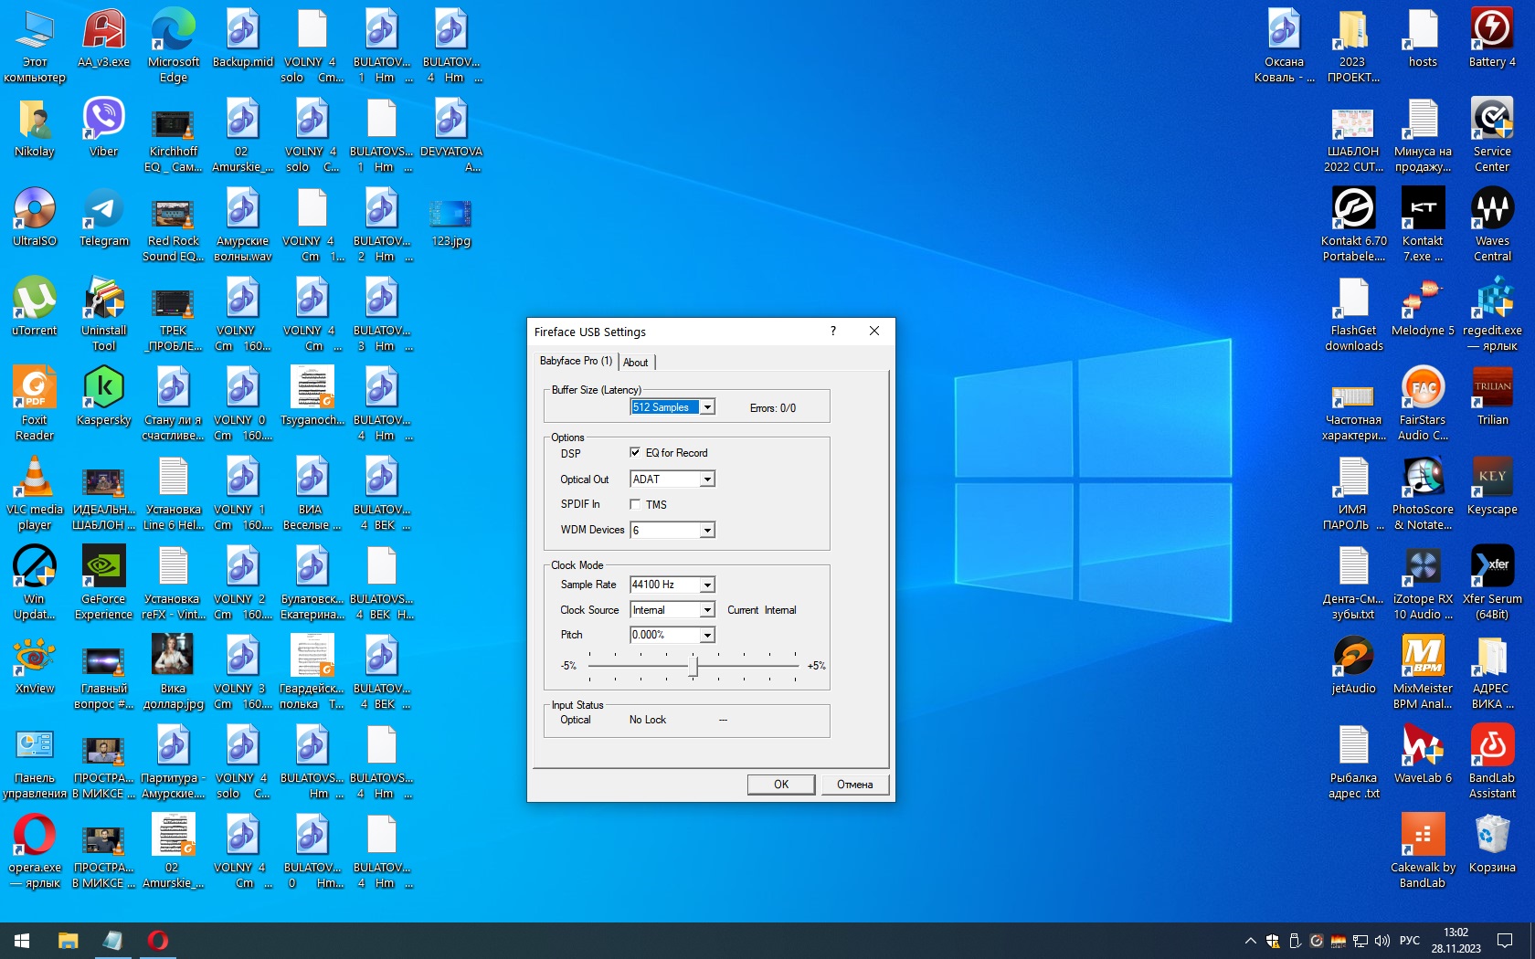Select the Babyface Pro (1) tab
Screen dimensions: 1535x959
[576, 361]
